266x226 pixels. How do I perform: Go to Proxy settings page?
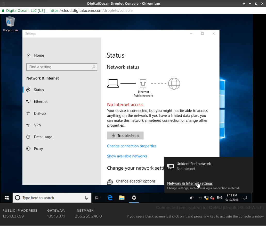(x=38, y=149)
